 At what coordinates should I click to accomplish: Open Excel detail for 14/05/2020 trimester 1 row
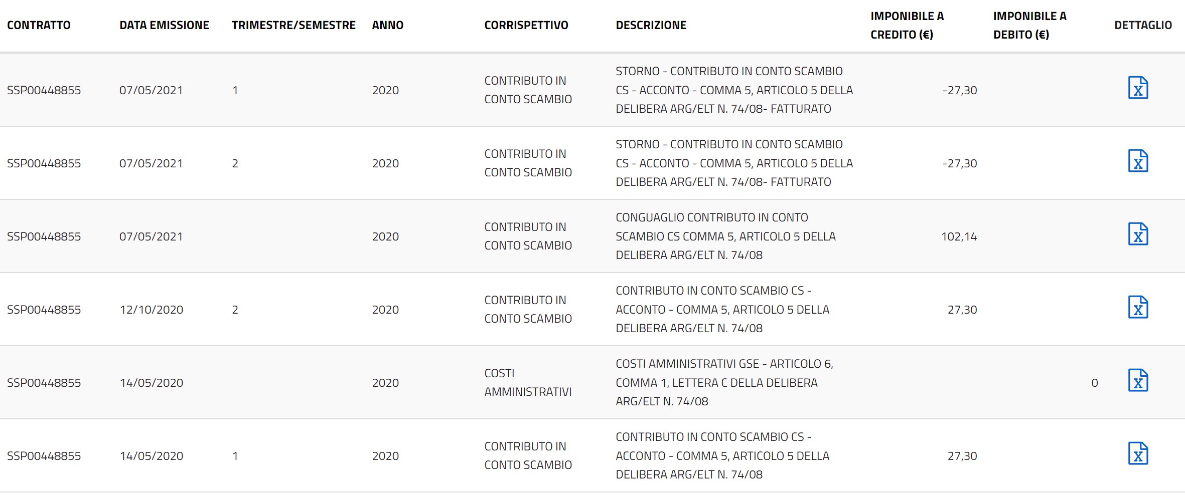click(x=1138, y=453)
